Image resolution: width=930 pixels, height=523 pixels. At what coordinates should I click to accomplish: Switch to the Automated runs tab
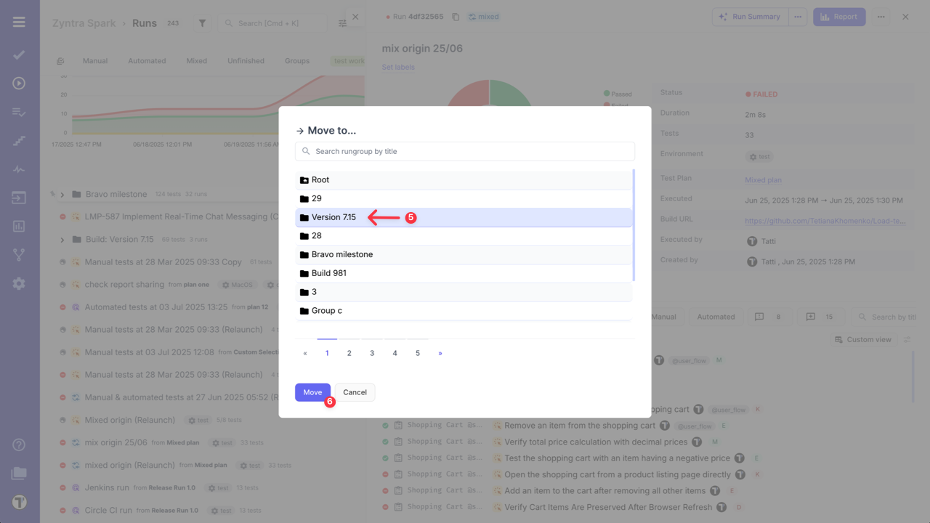coord(147,60)
